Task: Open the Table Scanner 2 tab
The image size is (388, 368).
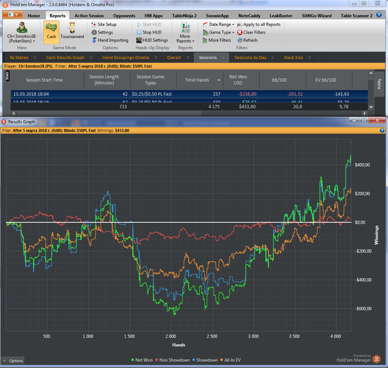Action: (x=356, y=15)
